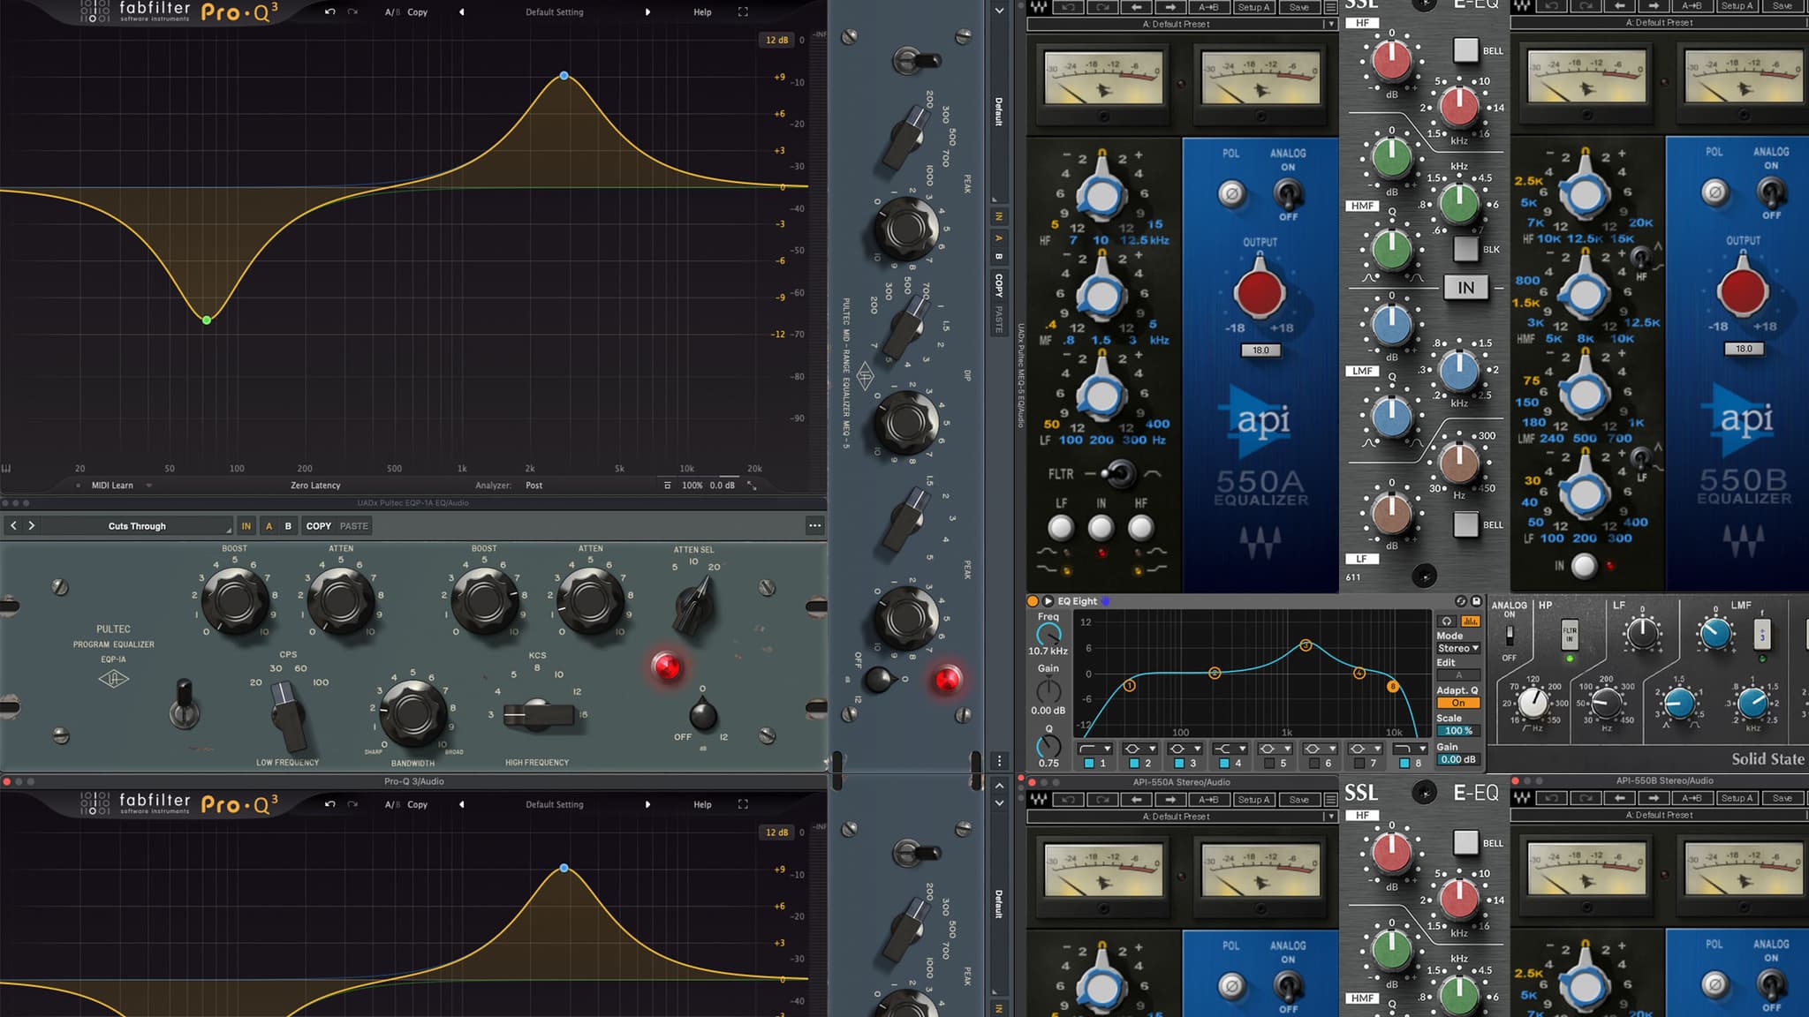This screenshot has height=1017, width=1809.
Task: Click the BELL button in SSL HF section
Action: 1466,50
